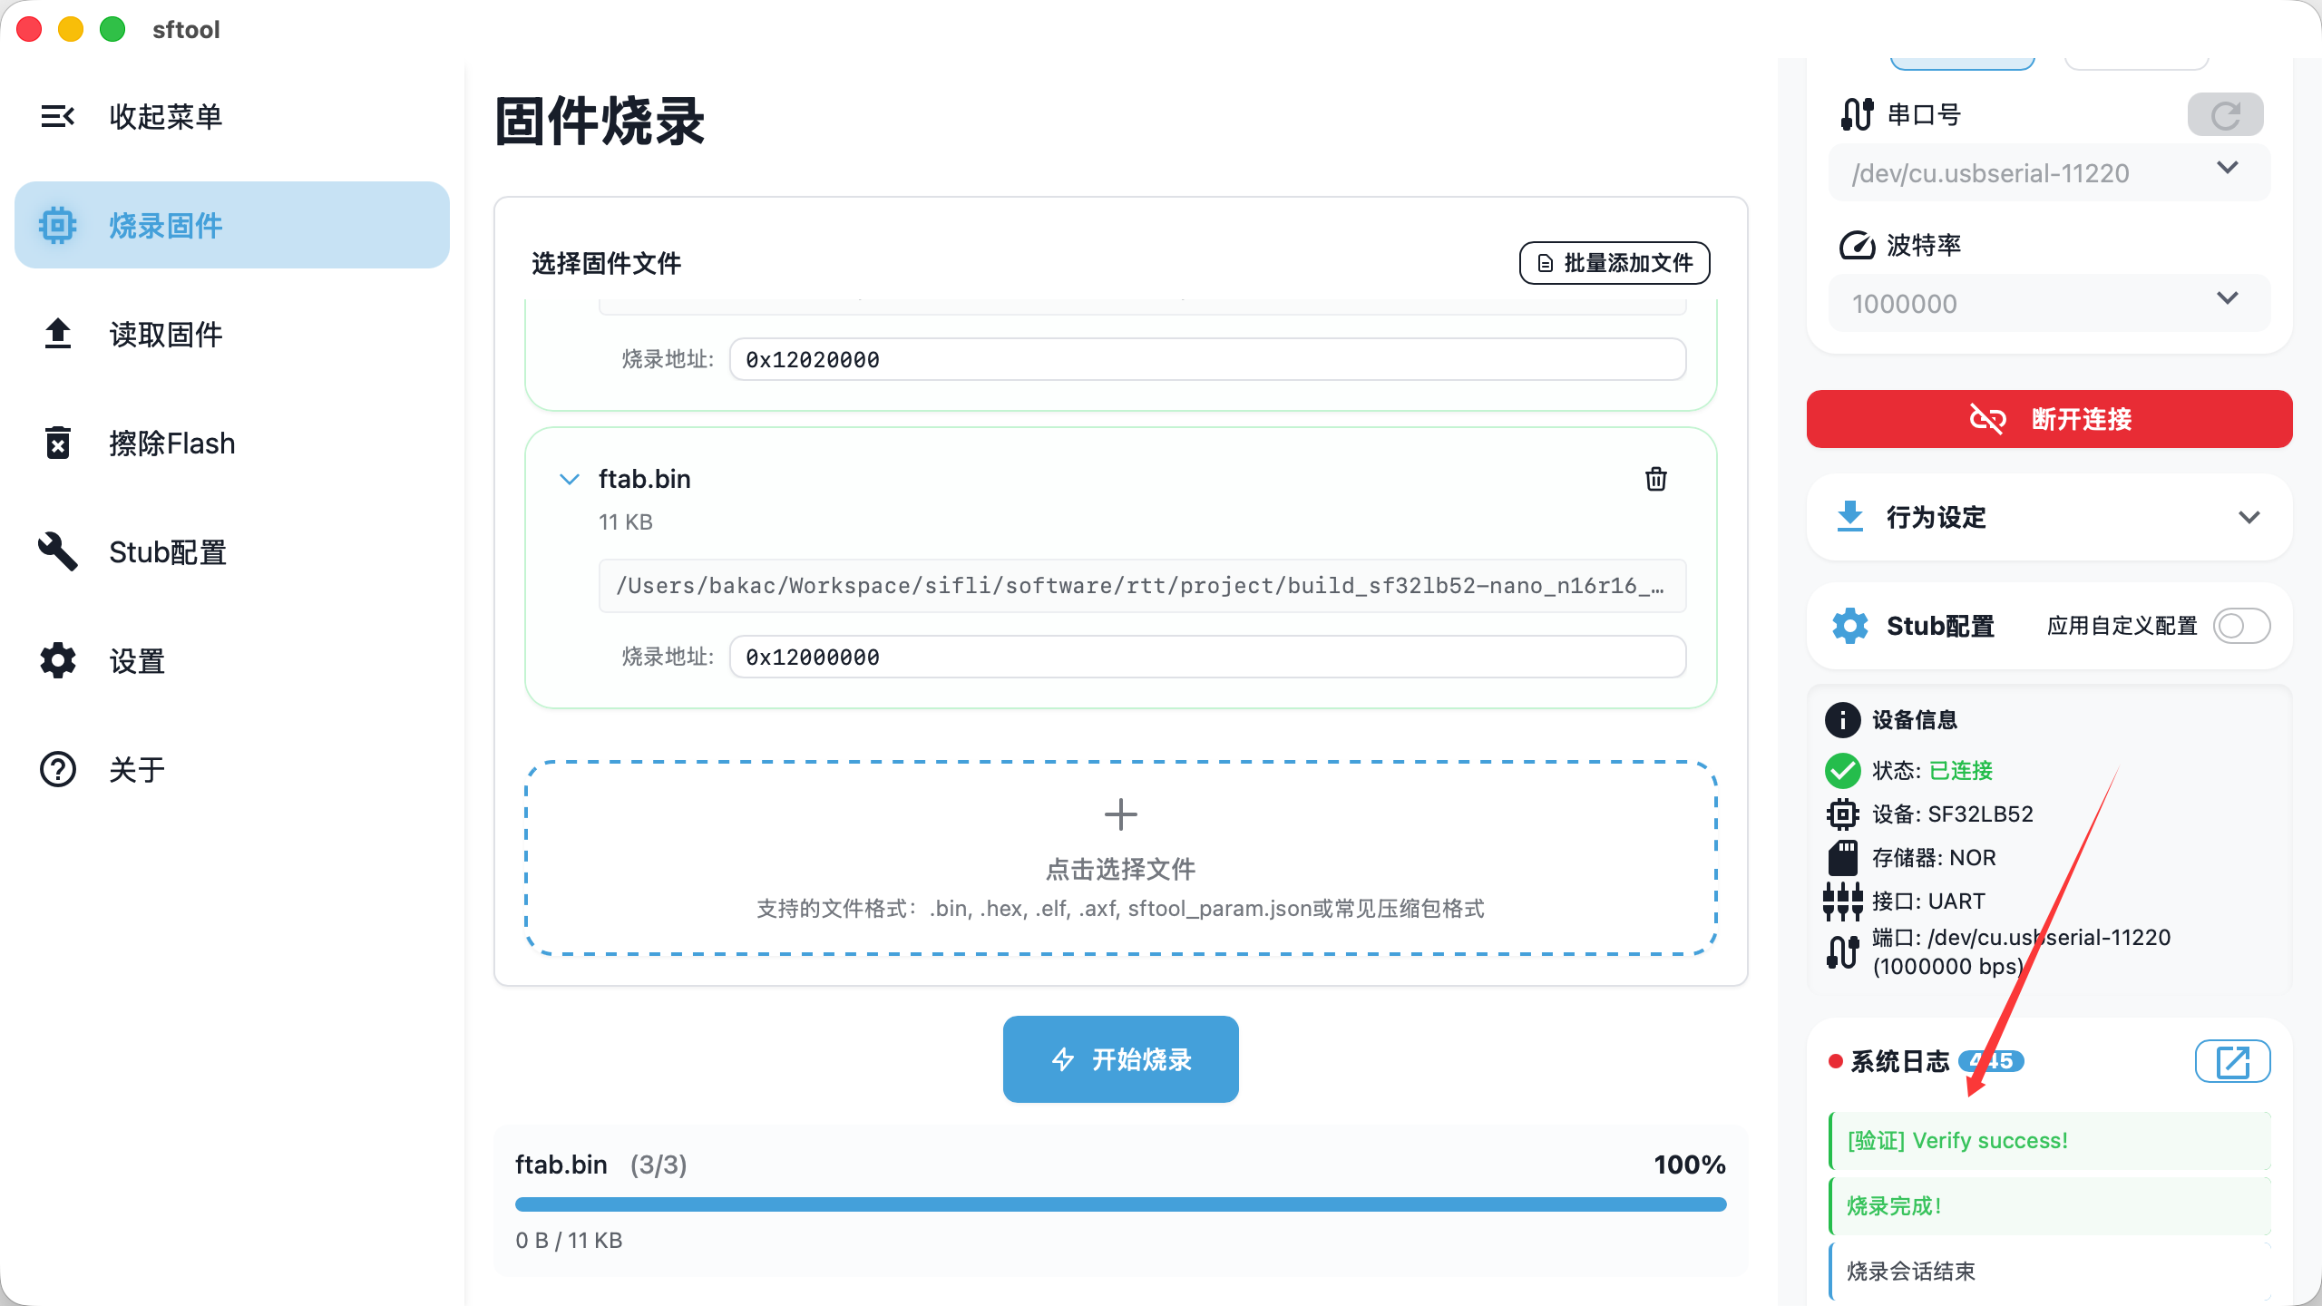Click the serial port refresh icon
2322x1306 pixels.
click(2224, 115)
